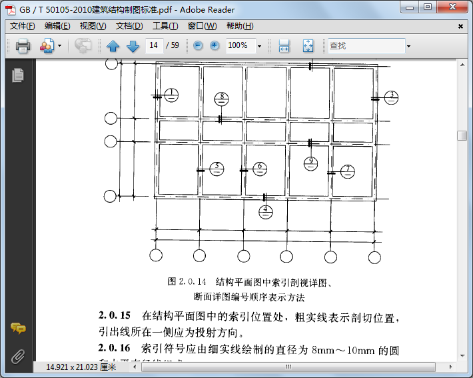Screen dimensions: 473x378
Task: Click the fit width scrolling icon
Action: pyautogui.click(x=284, y=46)
